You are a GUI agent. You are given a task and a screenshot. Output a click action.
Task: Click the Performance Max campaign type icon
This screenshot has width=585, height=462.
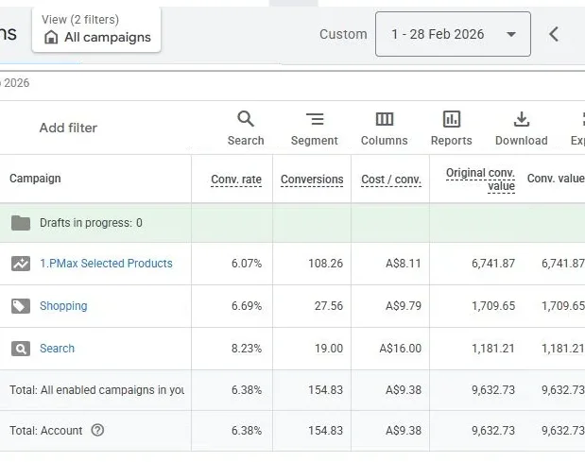21,264
